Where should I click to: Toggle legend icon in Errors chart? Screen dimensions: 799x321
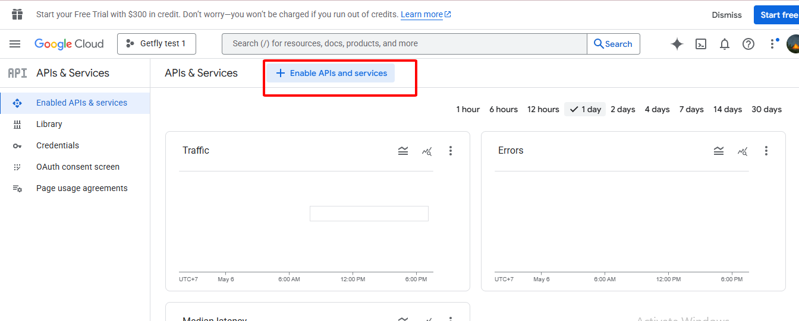pyautogui.click(x=719, y=151)
